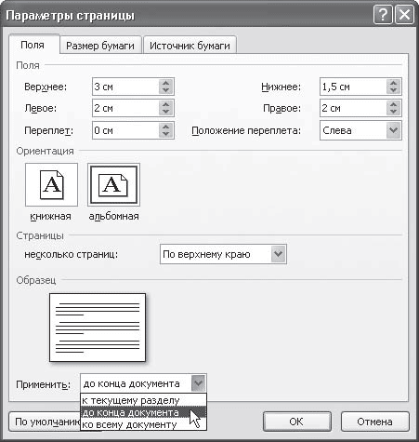The image size is (419, 442).
Task: Open the Положение переплета dropdown
Action: (393, 130)
